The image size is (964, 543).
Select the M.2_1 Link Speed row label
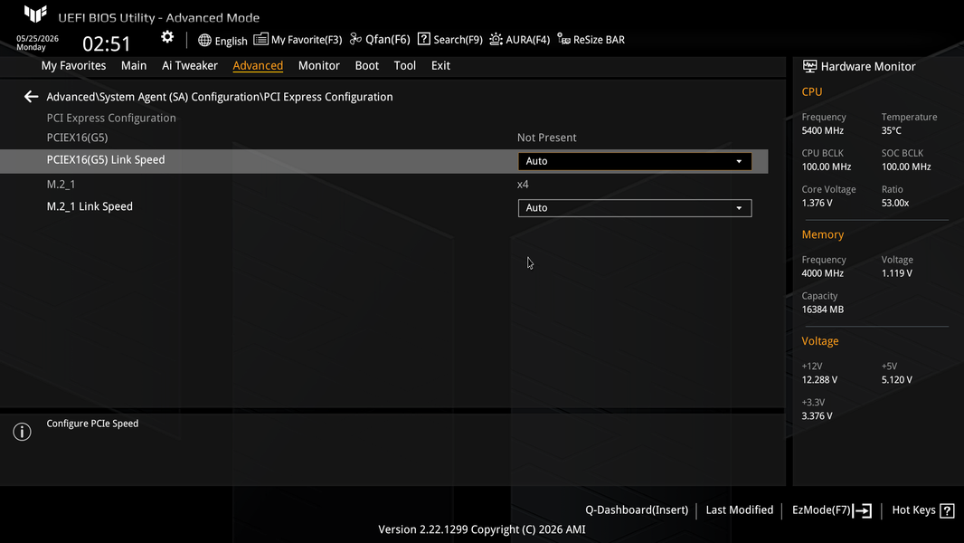[90, 206]
